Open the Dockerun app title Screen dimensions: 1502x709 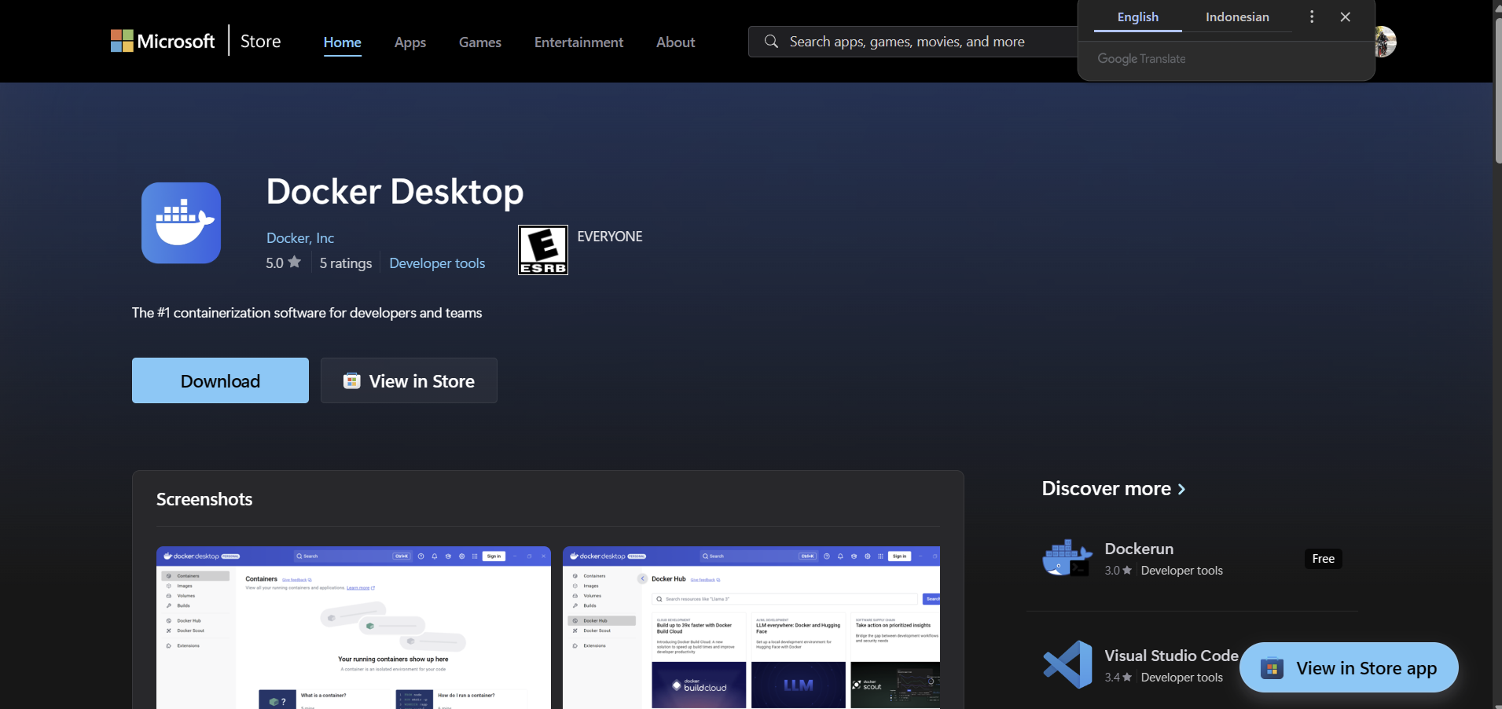[1138, 549]
